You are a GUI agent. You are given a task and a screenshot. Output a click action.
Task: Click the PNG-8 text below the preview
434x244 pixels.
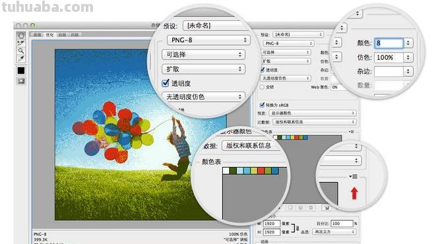tap(40, 234)
